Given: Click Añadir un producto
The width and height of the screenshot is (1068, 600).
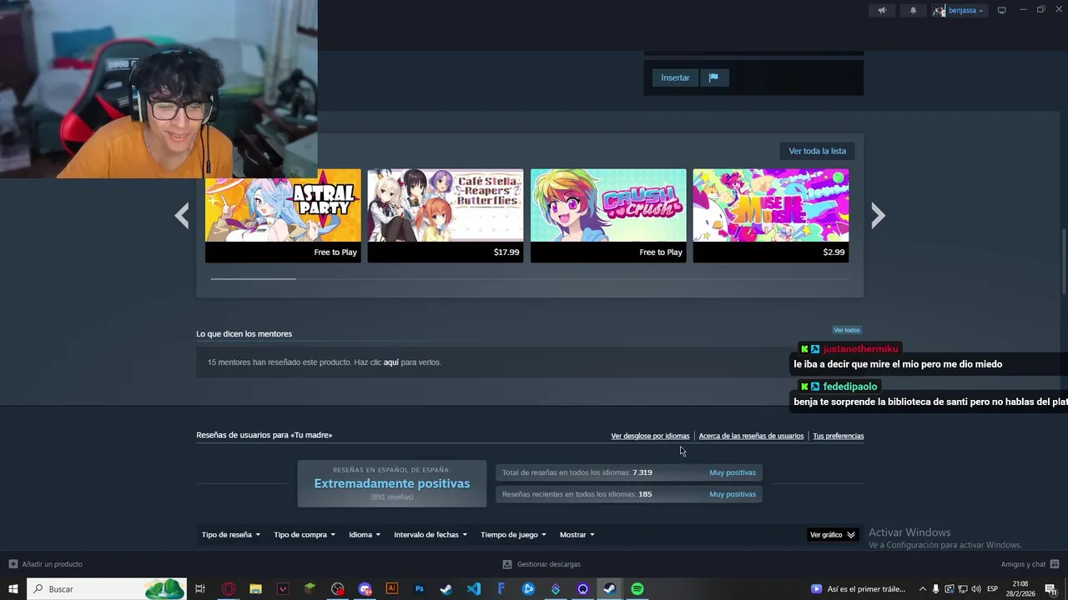Looking at the screenshot, I should click(45, 564).
